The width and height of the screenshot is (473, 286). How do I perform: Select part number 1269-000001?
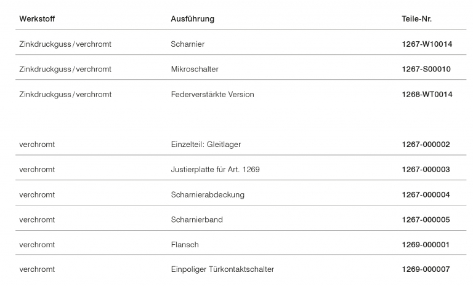pyautogui.click(x=426, y=245)
